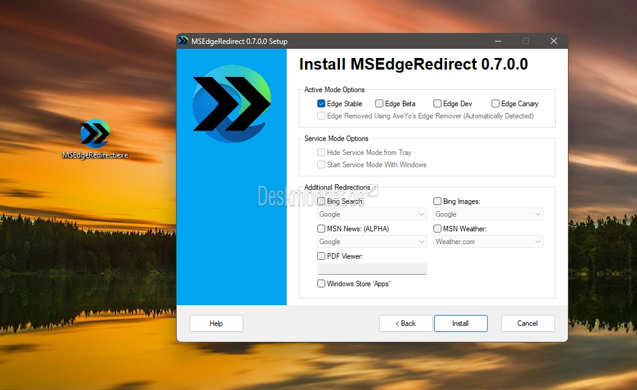
Task: Click the PDF Viewer path input field
Action: [x=372, y=269]
